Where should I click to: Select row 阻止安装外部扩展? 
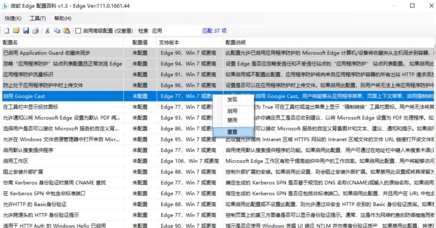[218, 172]
